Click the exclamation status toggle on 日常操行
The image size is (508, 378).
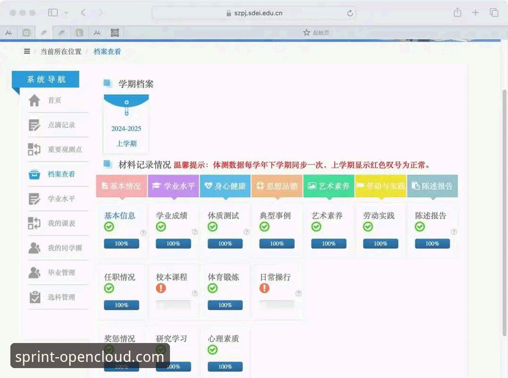click(263, 288)
